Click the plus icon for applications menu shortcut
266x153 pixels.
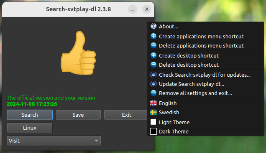pos(153,36)
